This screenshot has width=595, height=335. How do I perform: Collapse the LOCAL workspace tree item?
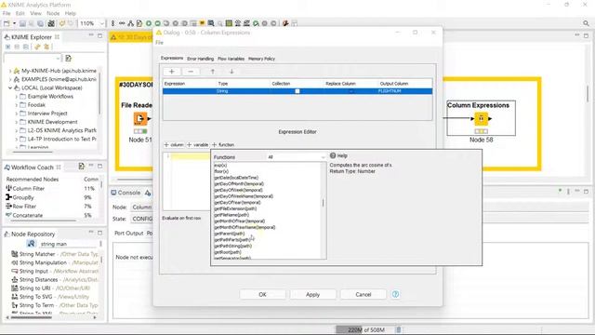10,87
